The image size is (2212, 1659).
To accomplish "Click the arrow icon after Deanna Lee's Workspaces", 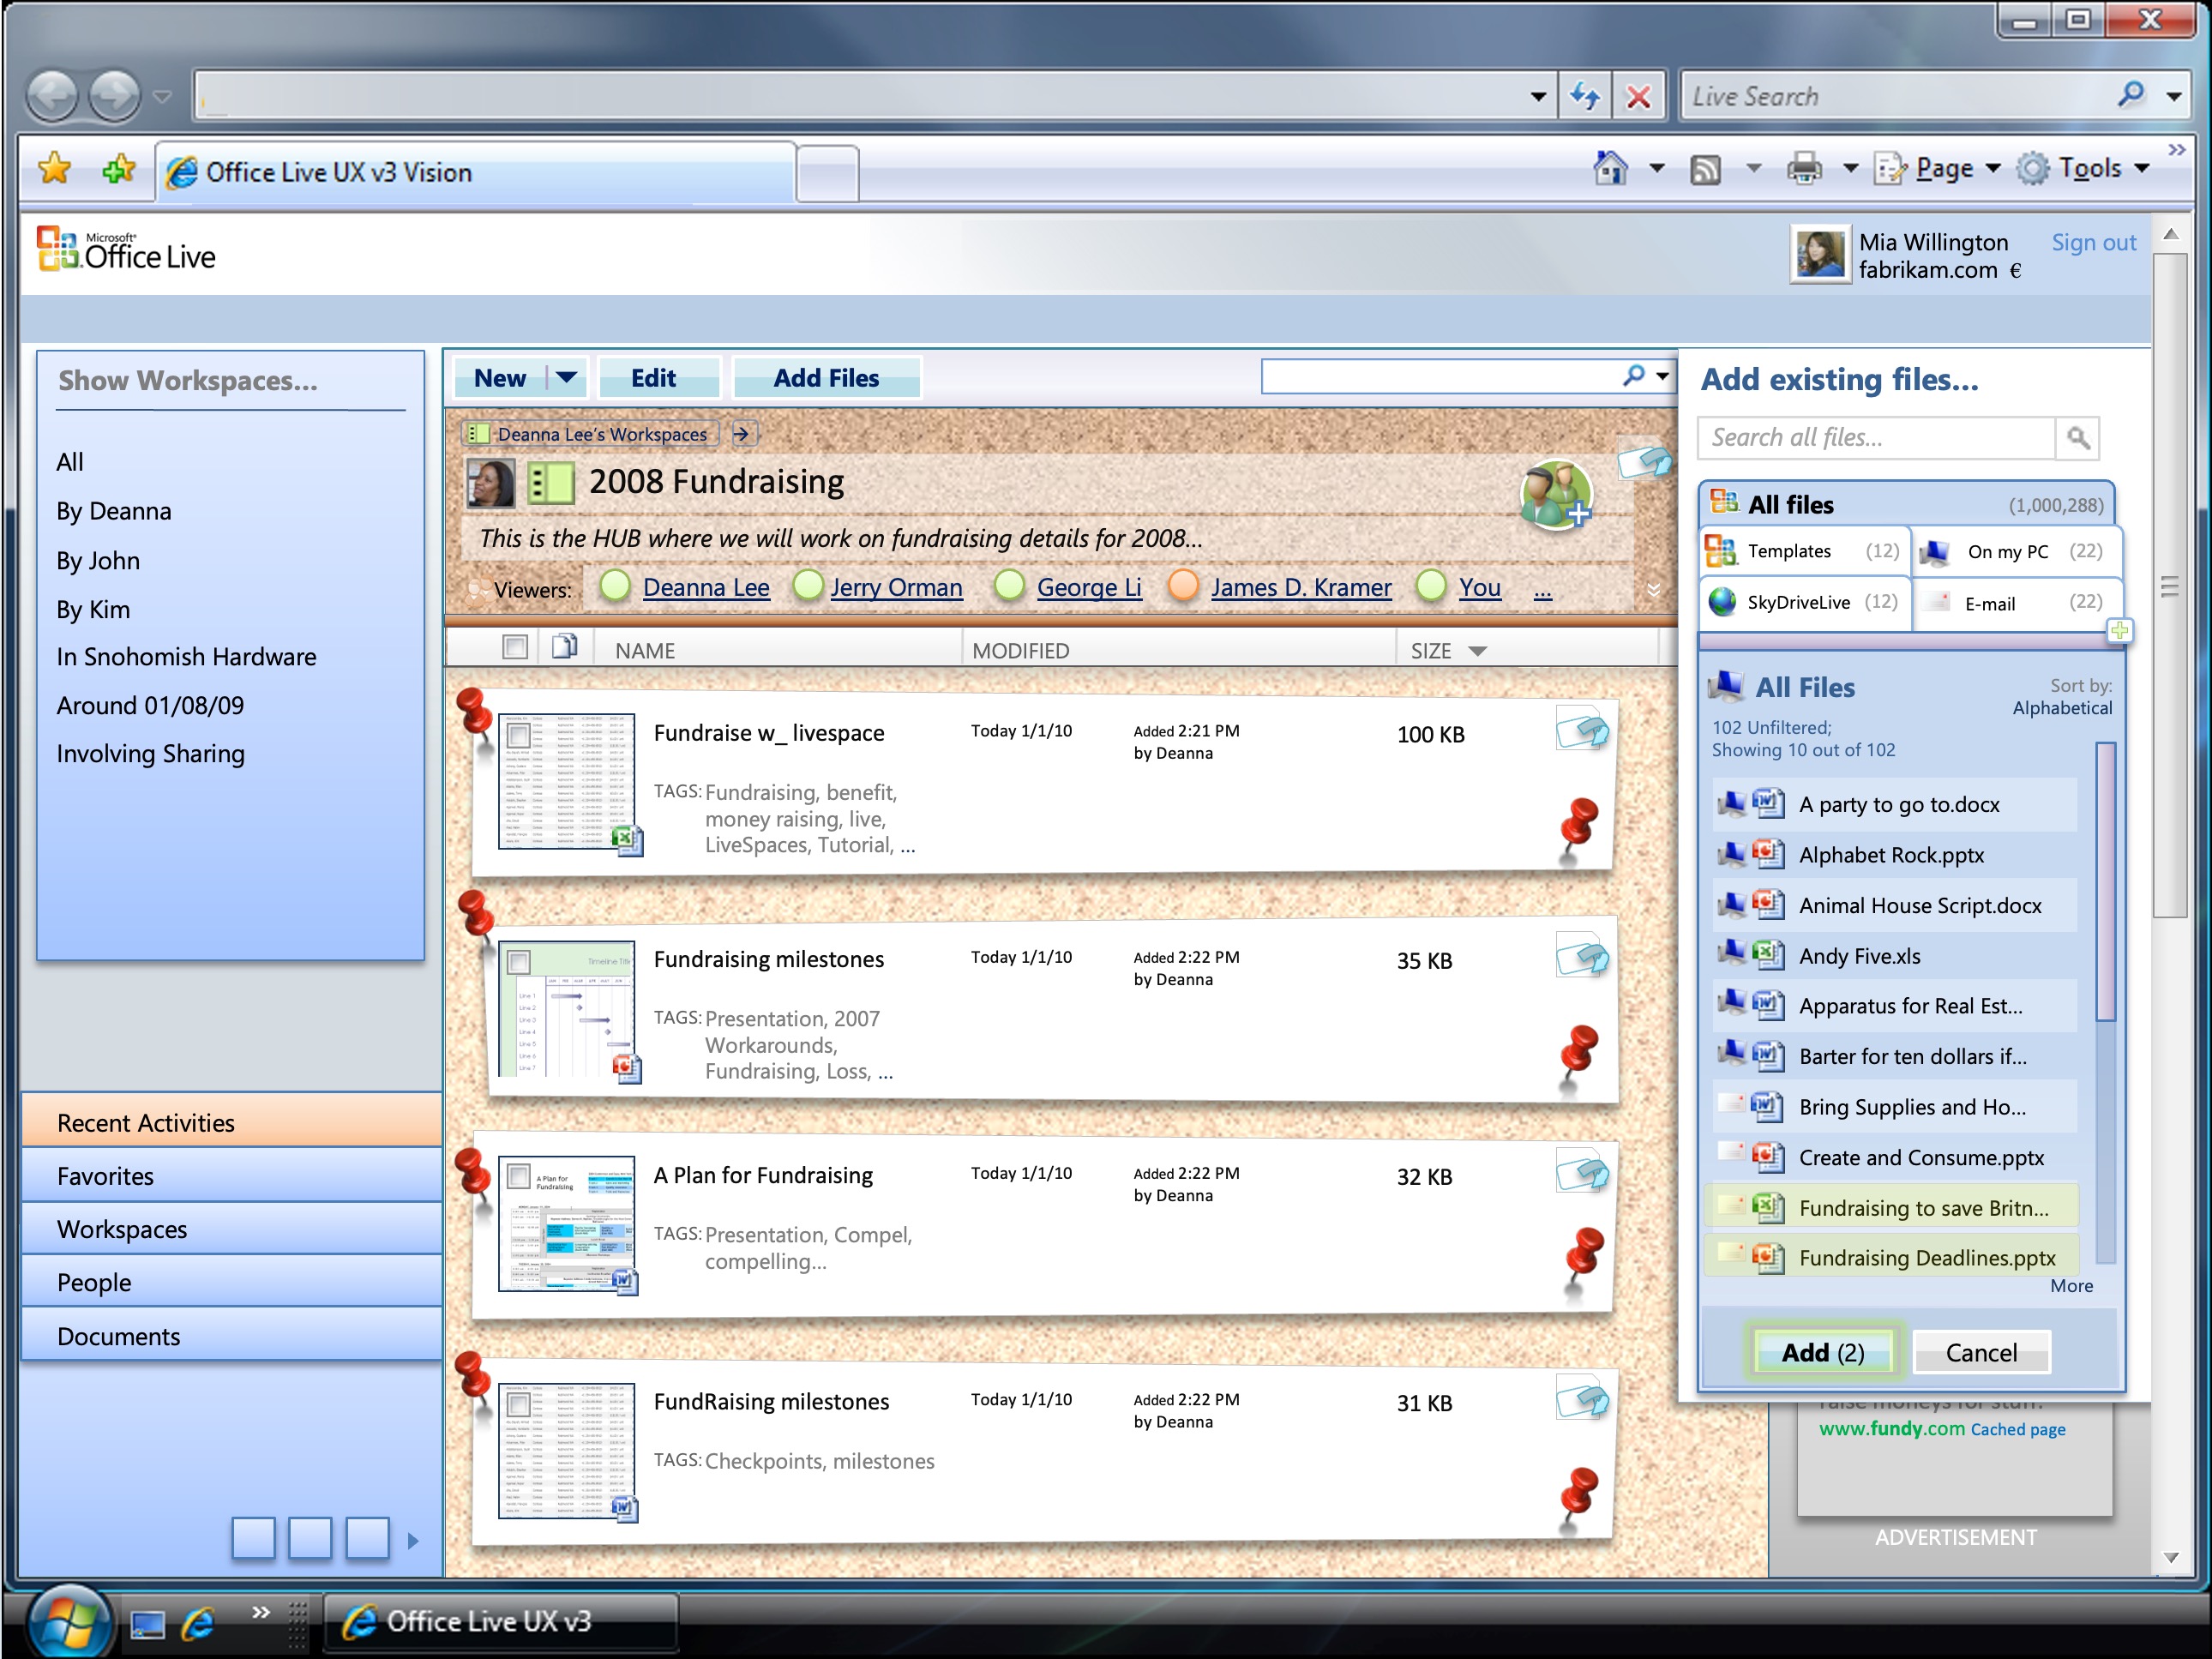I will (x=741, y=434).
